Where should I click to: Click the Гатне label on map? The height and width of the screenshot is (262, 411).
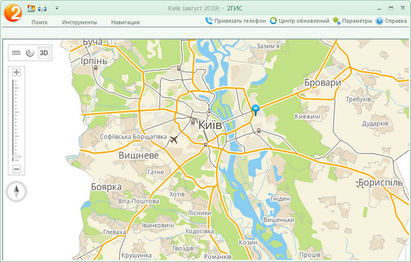(x=155, y=172)
